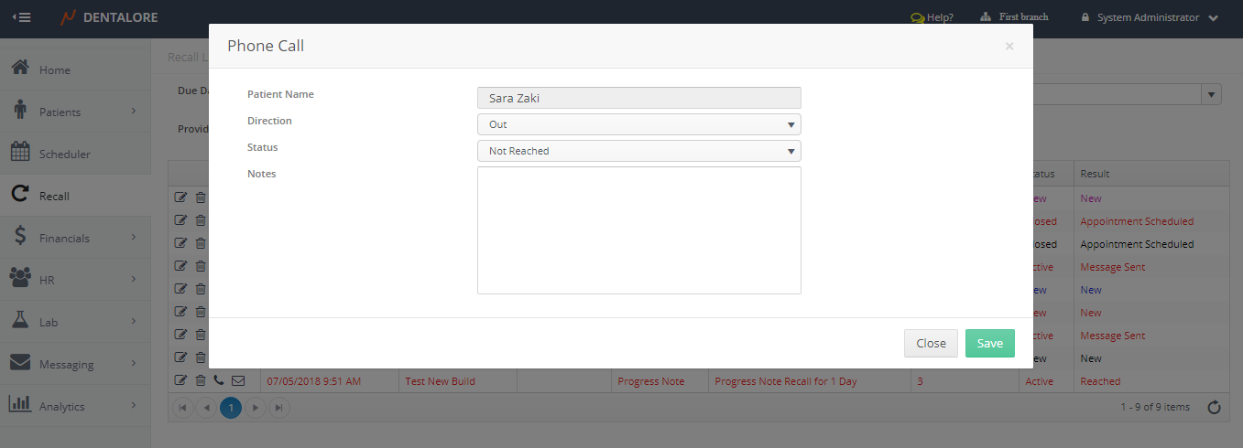
Task: Open the Direction dropdown showing Out
Action: pyautogui.click(x=638, y=124)
